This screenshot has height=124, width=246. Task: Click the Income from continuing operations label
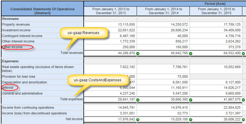coord(28,107)
